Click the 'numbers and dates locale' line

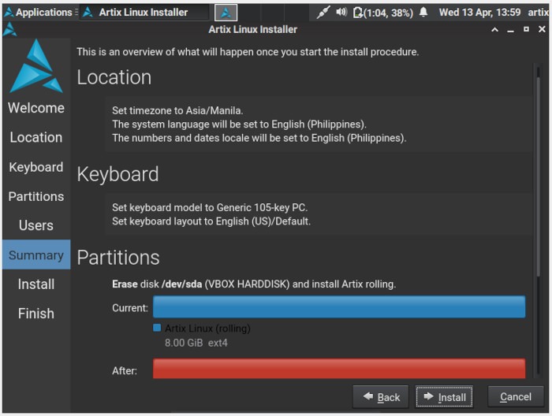point(259,138)
